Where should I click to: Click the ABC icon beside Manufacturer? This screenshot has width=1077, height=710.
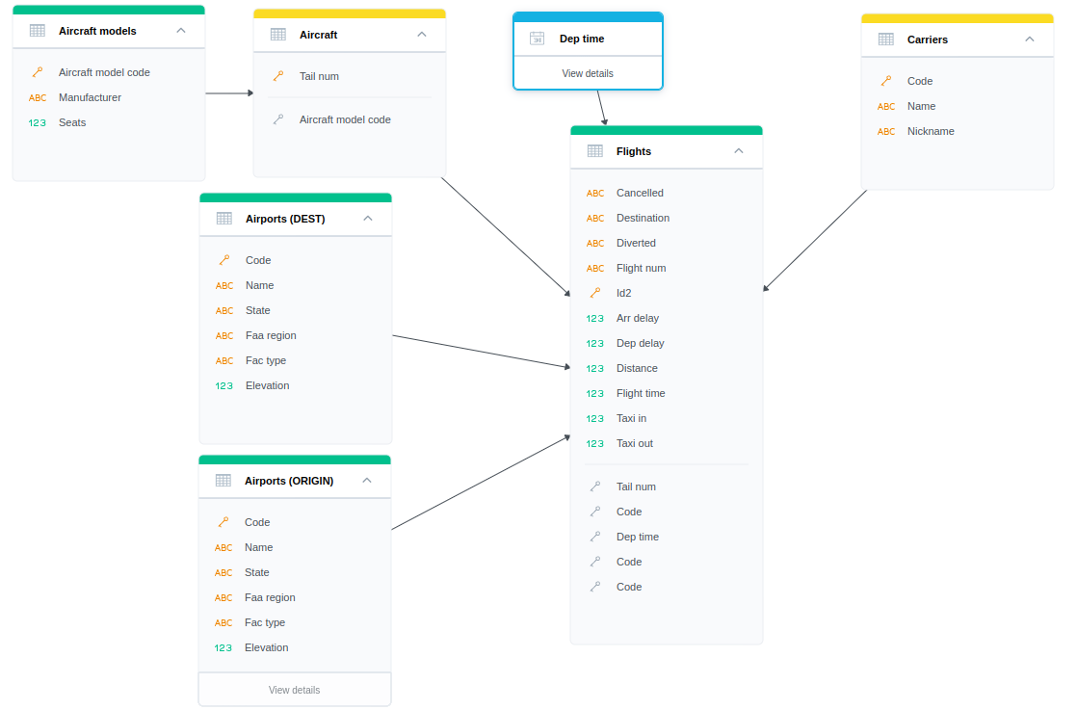[x=38, y=97]
